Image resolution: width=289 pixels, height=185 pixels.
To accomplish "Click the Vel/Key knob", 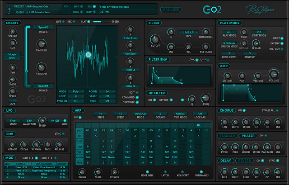I will pyautogui.click(x=114, y=172).
